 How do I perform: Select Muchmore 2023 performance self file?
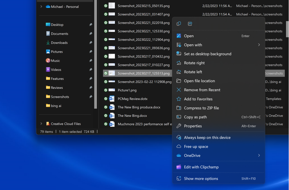pos(145,124)
